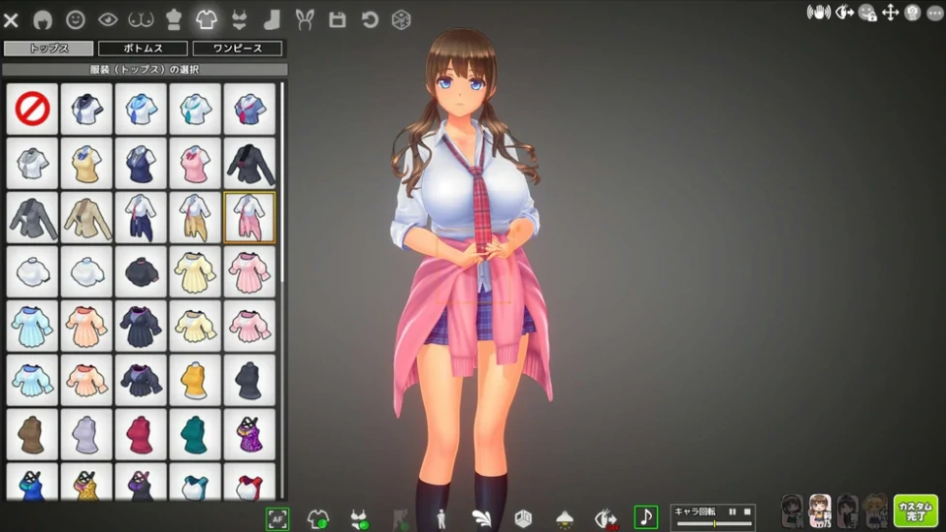Select the fourth blonde character portrait
Screen dimensions: 946x532
(x=875, y=511)
